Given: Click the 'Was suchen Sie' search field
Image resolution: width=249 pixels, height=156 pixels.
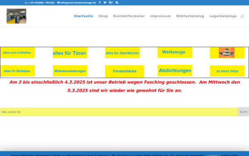Looking at the screenshot, I should [119, 112].
